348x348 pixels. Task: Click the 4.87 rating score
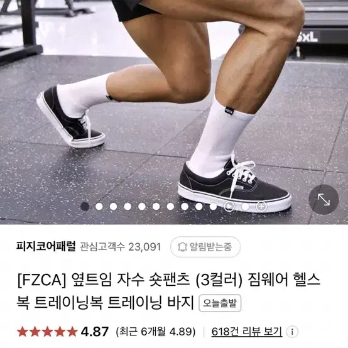pyautogui.click(x=95, y=332)
